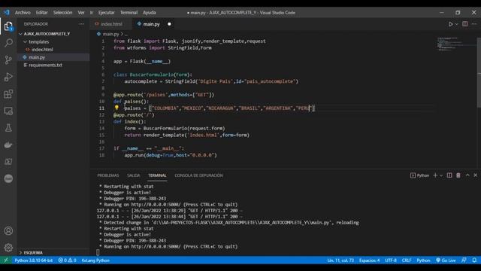The image size is (481, 271).
Task: Open the Accounts icon in activity bar
Action: coord(8,231)
